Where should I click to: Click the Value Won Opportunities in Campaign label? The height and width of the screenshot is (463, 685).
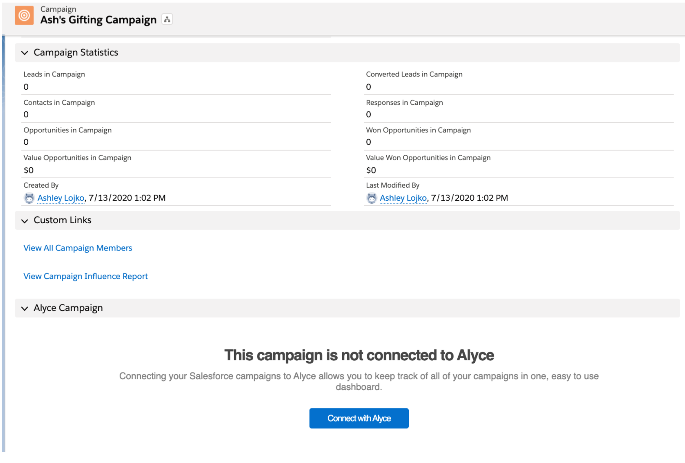coord(428,158)
